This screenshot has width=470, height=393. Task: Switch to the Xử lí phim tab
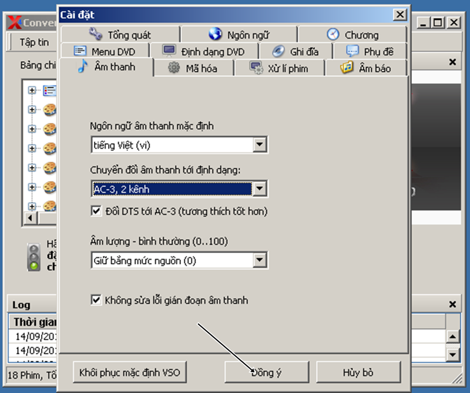point(279,68)
